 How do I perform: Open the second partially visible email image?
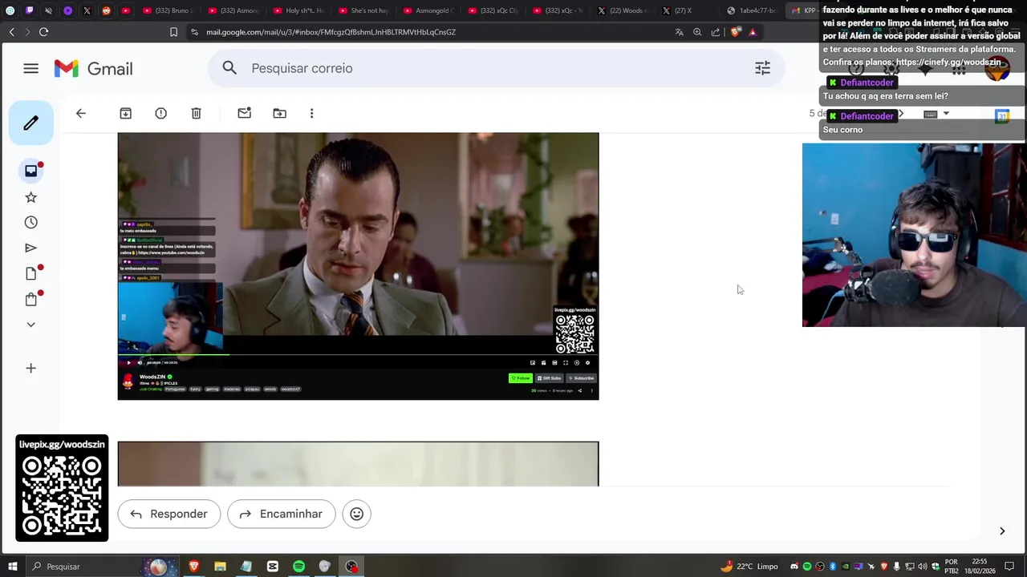[358, 464]
